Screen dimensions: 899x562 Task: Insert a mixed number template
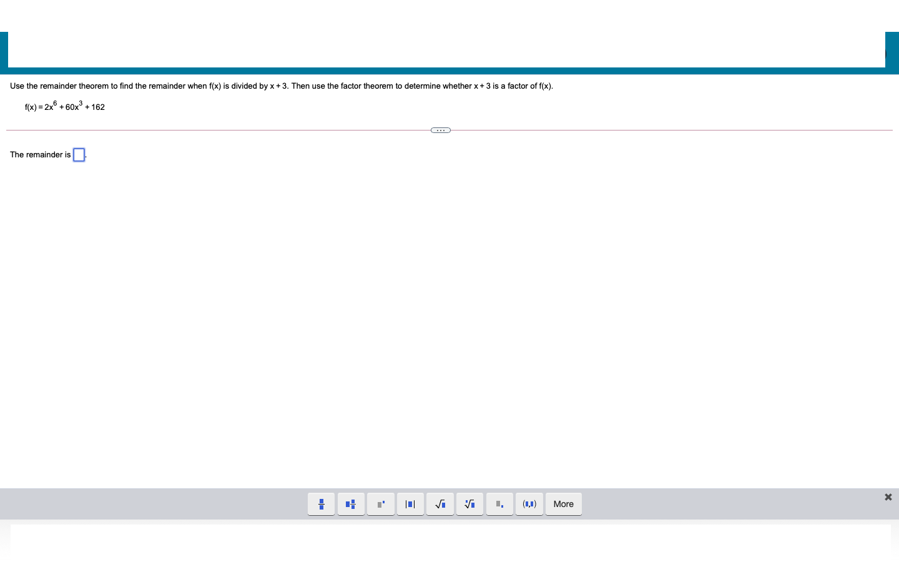[351, 504]
